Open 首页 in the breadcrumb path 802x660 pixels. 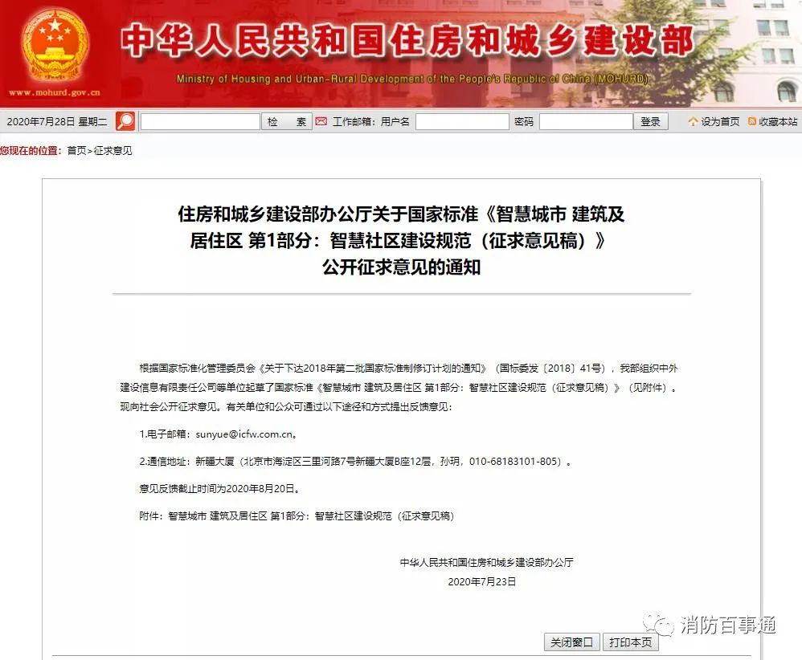pyautogui.click(x=76, y=150)
